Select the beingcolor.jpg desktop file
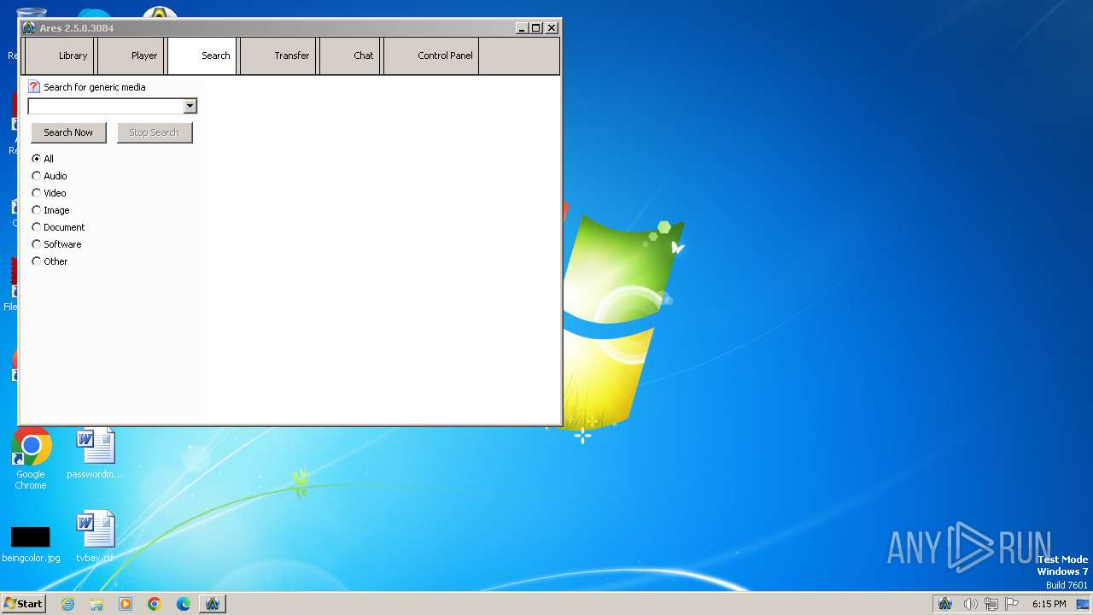Image resolution: width=1093 pixels, height=615 pixels. pyautogui.click(x=31, y=544)
